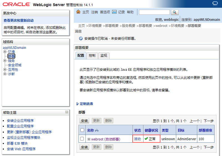Click the Oracle logo
222x156 pixels.
[x=16, y=4]
